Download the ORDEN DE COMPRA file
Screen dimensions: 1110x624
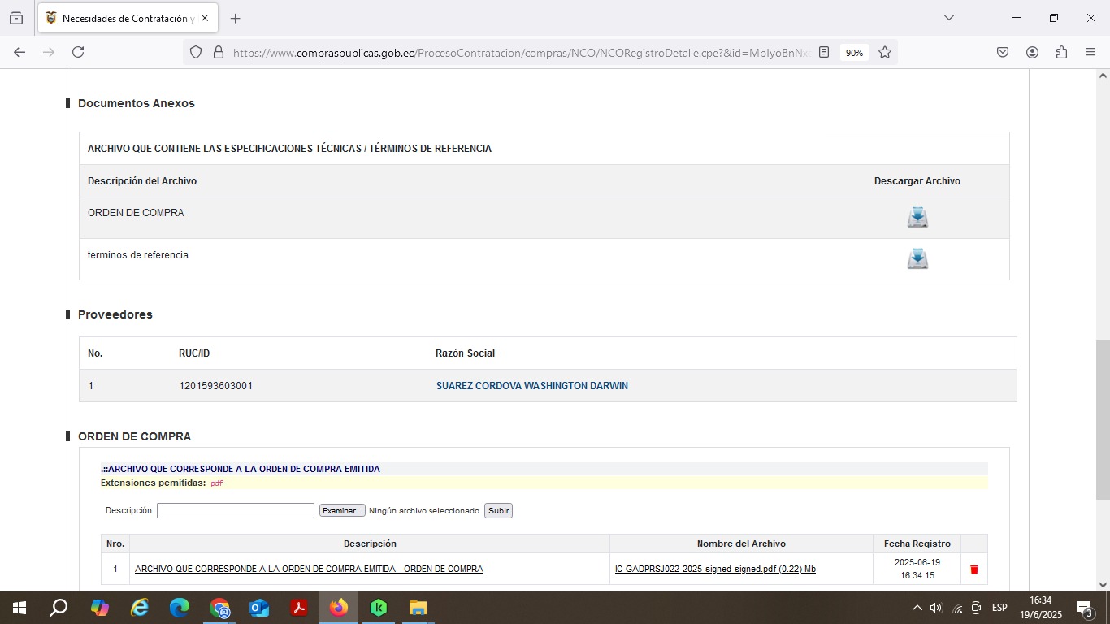pos(917,217)
